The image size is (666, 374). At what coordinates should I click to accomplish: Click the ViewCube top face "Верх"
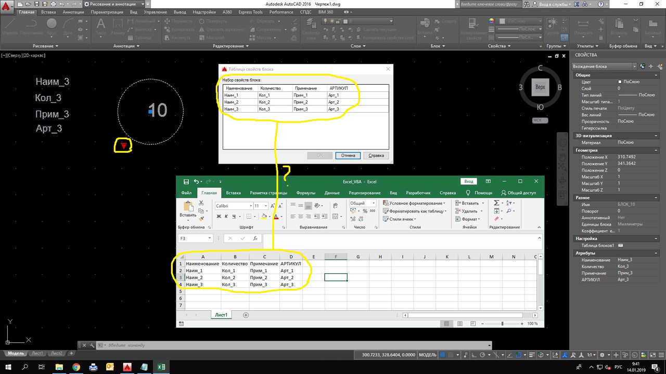pyautogui.click(x=540, y=87)
